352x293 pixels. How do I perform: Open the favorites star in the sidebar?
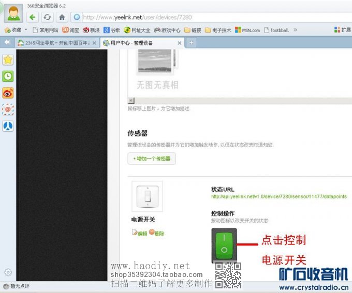pos(8,59)
